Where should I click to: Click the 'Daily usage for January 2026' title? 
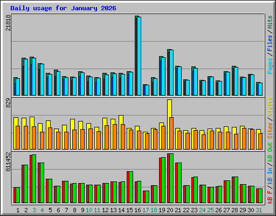[x=63, y=8]
